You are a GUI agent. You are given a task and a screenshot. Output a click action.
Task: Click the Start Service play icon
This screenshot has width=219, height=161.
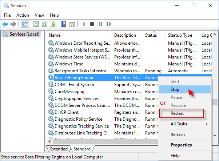pos(84,24)
